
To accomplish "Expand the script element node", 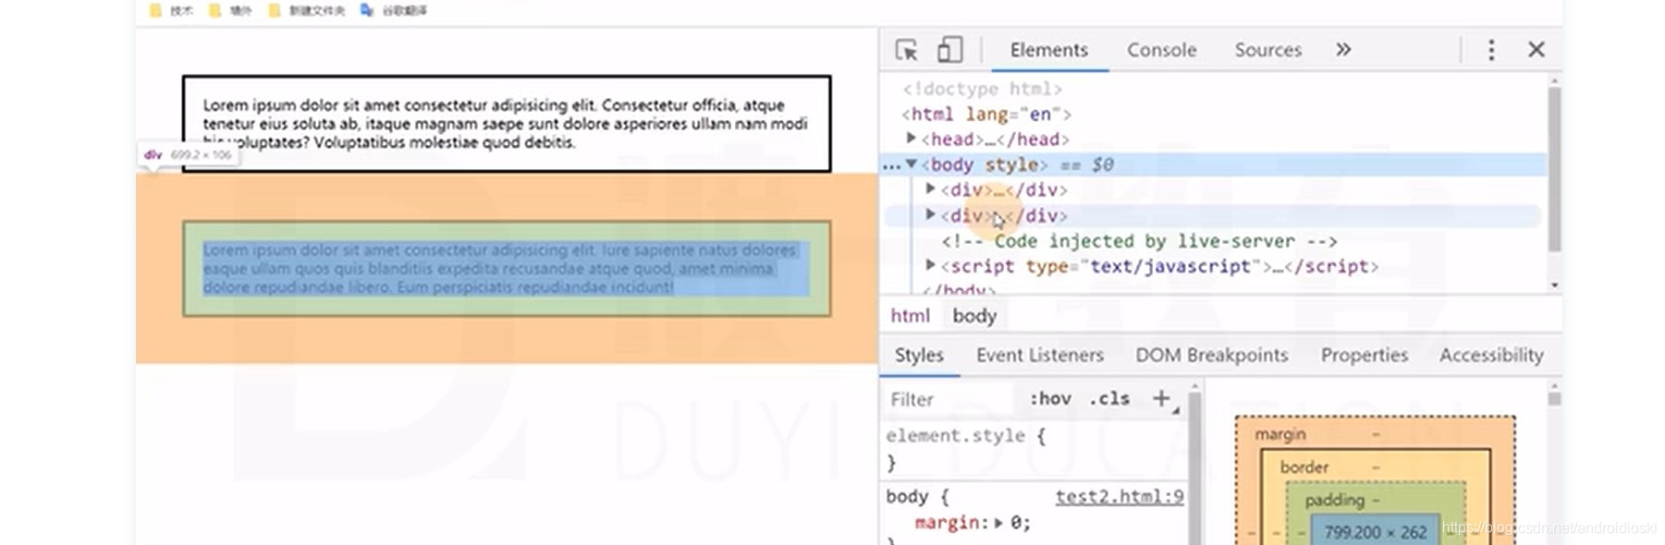I will tap(931, 265).
